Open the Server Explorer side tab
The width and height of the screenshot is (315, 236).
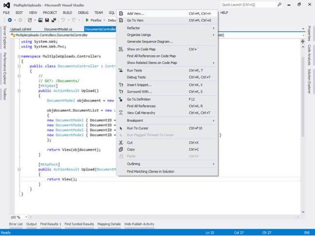[x=5, y=37]
